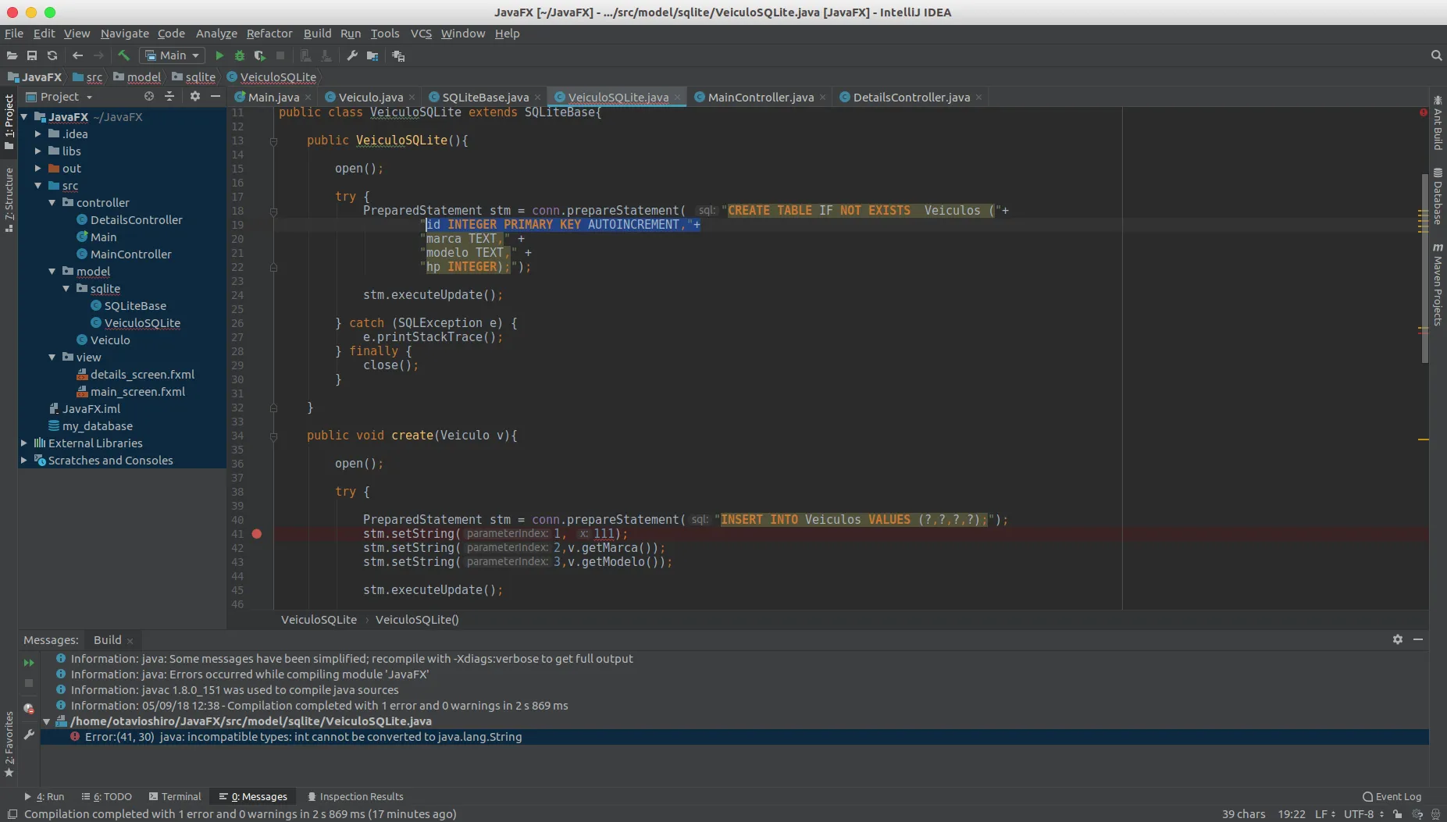Click the Synchronize refresh icon
This screenshot has height=822, width=1447.
tap(52, 55)
